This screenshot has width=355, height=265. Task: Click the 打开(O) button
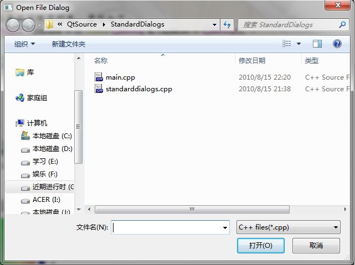point(261,245)
